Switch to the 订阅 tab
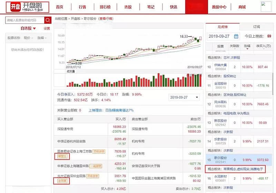This screenshot has width=276, height=193. 256,27
